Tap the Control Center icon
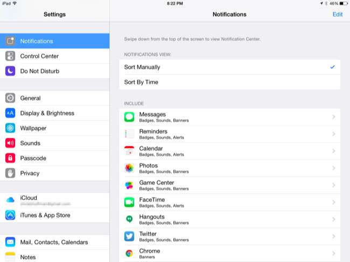 (x=10, y=56)
